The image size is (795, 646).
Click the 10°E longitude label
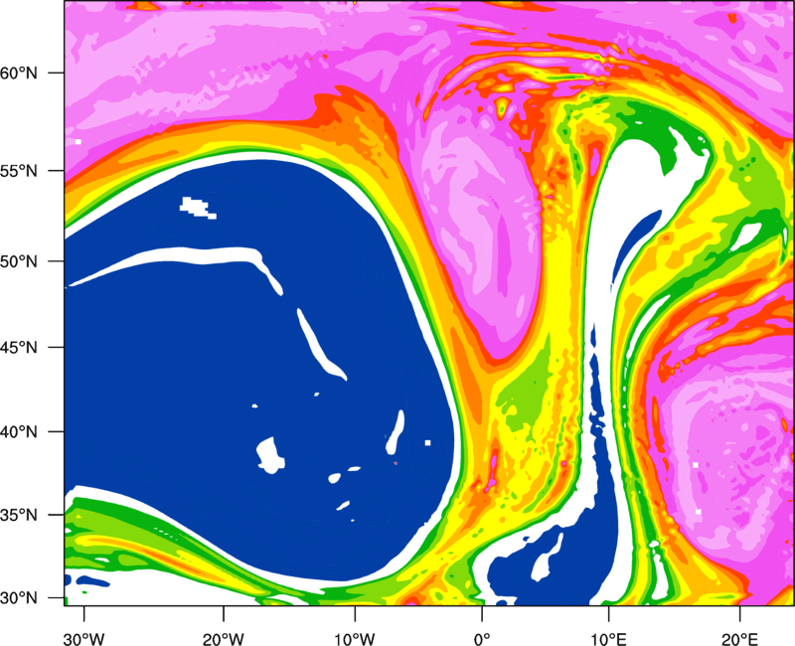pyautogui.click(x=608, y=639)
